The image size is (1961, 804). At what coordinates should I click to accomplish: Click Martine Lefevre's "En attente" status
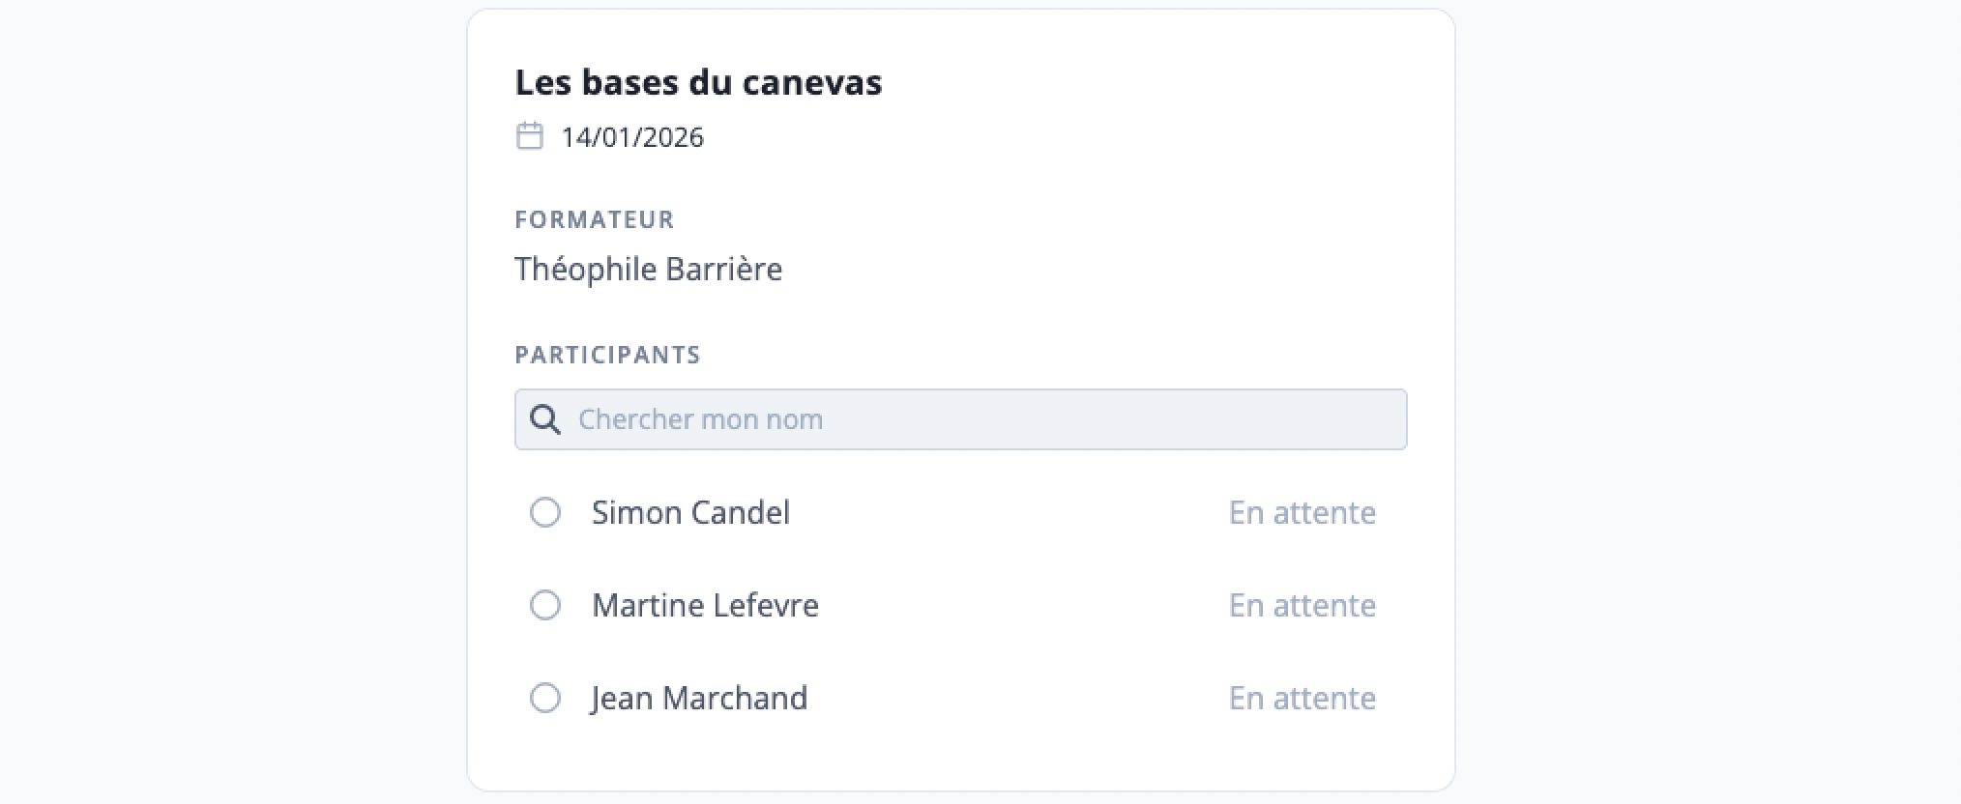(1302, 605)
